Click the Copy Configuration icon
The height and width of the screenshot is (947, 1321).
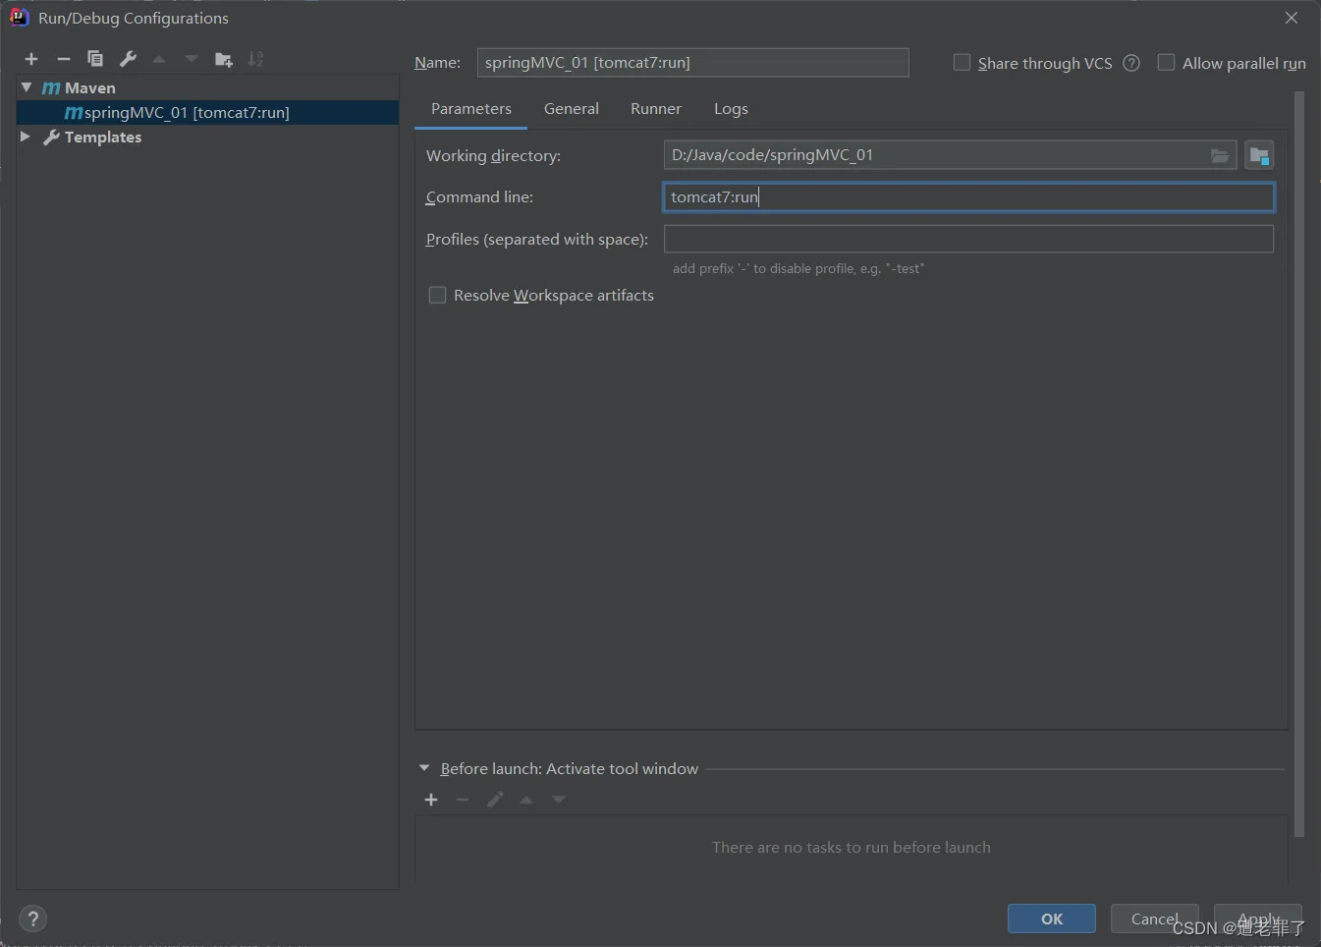click(x=95, y=59)
